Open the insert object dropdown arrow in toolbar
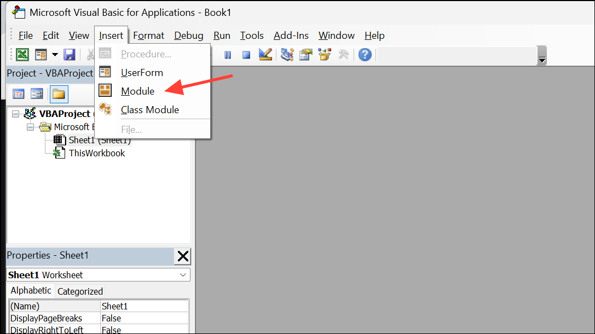Viewport: 595px width, 334px height. pyautogui.click(x=55, y=55)
